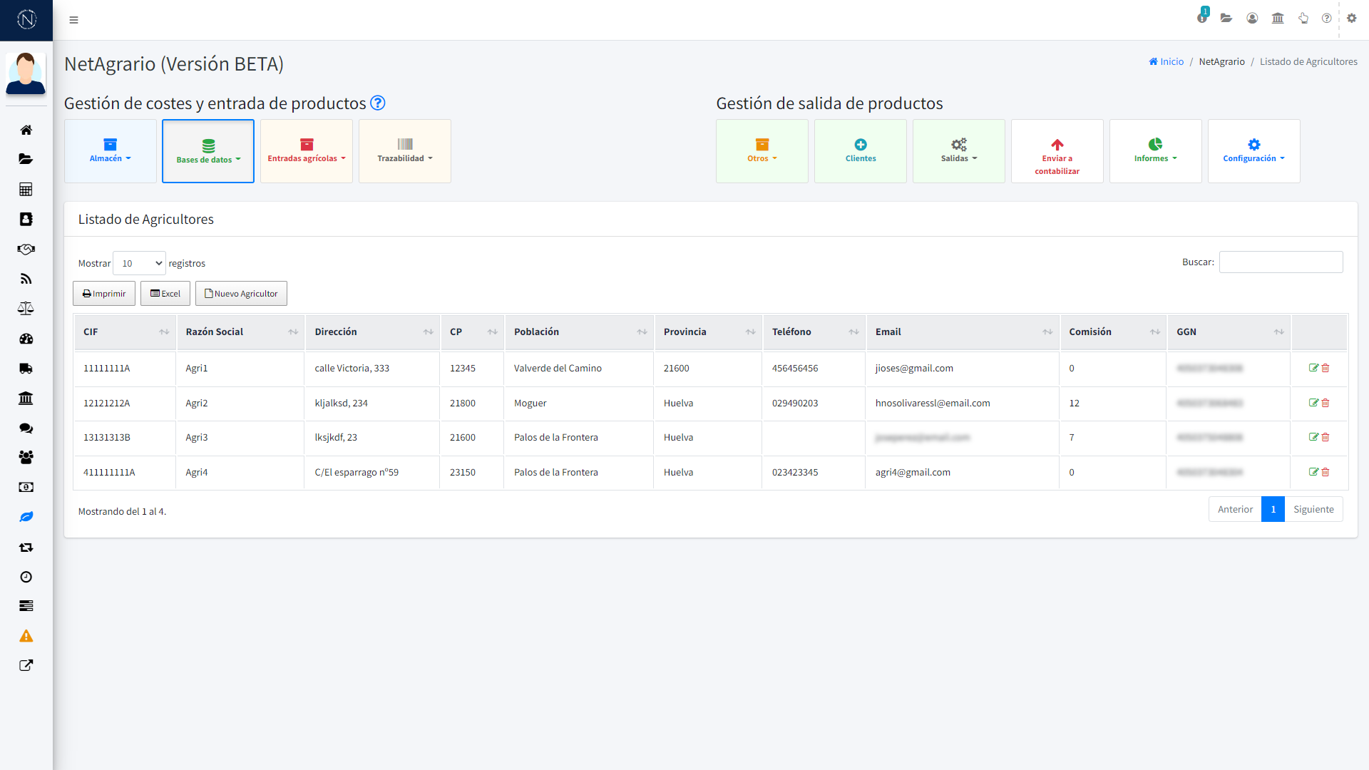The width and height of the screenshot is (1369, 770).
Task: Click the settings gear in top bar
Action: (1351, 19)
